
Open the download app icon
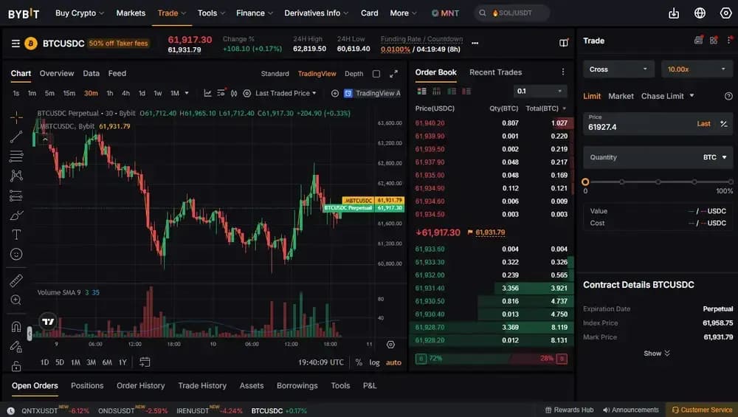(674, 13)
